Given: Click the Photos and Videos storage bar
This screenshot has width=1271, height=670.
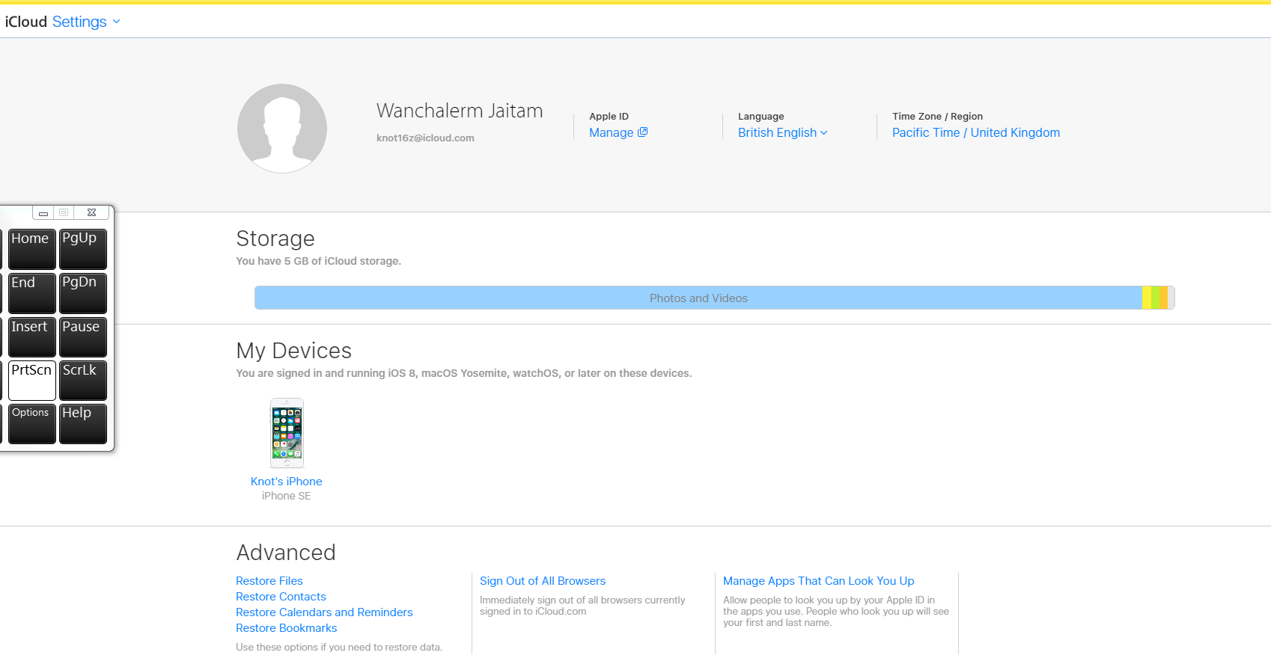Looking at the screenshot, I should point(698,298).
